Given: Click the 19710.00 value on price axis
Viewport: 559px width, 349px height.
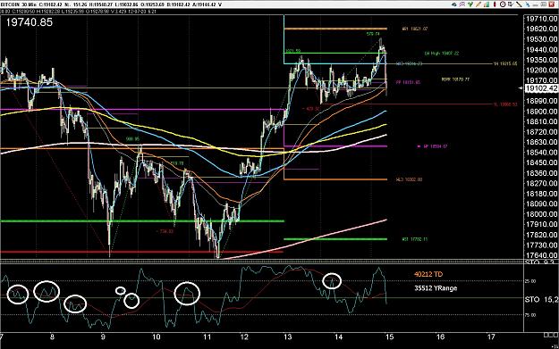Looking at the screenshot, I should point(541,19).
